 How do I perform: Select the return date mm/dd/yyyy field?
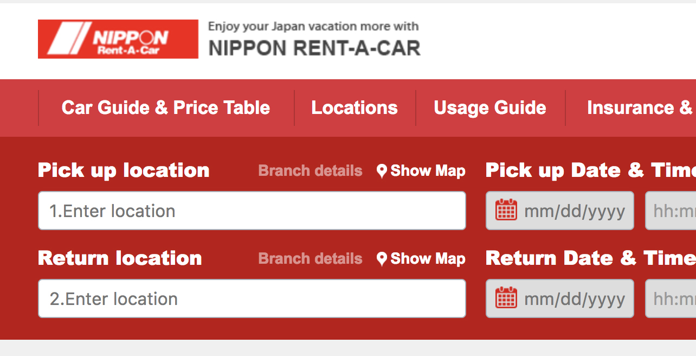[x=560, y=298]
